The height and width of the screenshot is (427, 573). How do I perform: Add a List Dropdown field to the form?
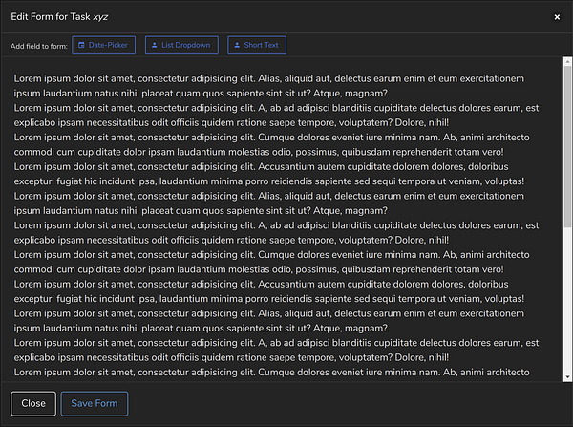[x=181, y=45]
